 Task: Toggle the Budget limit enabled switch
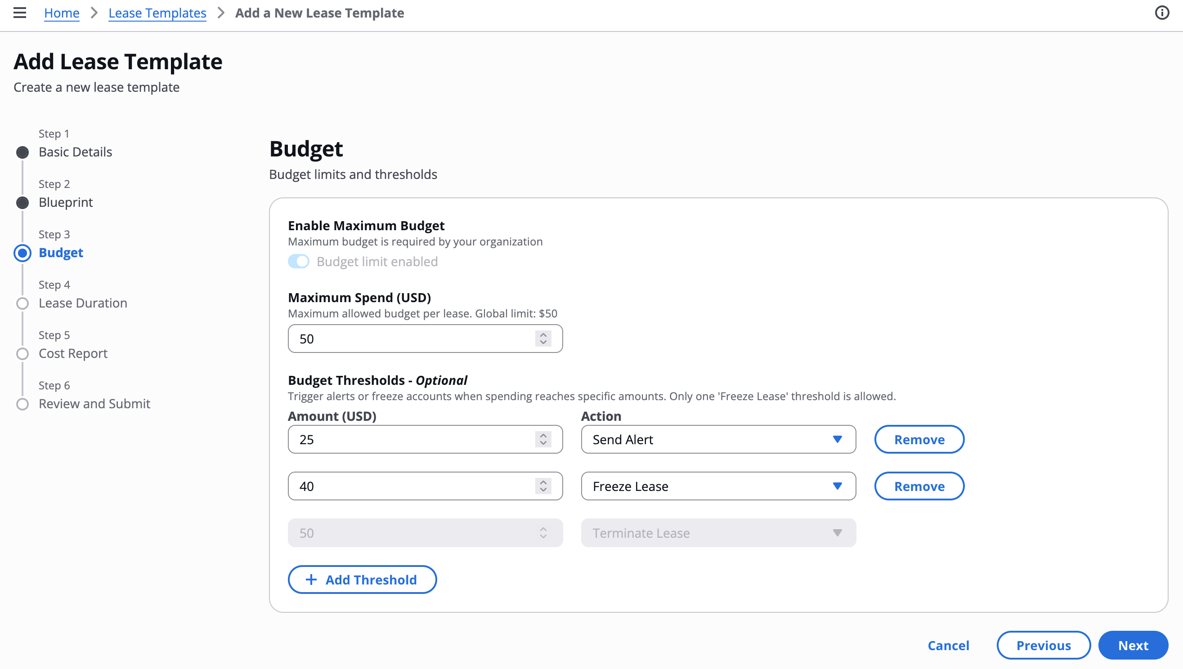tap(299, 261)
